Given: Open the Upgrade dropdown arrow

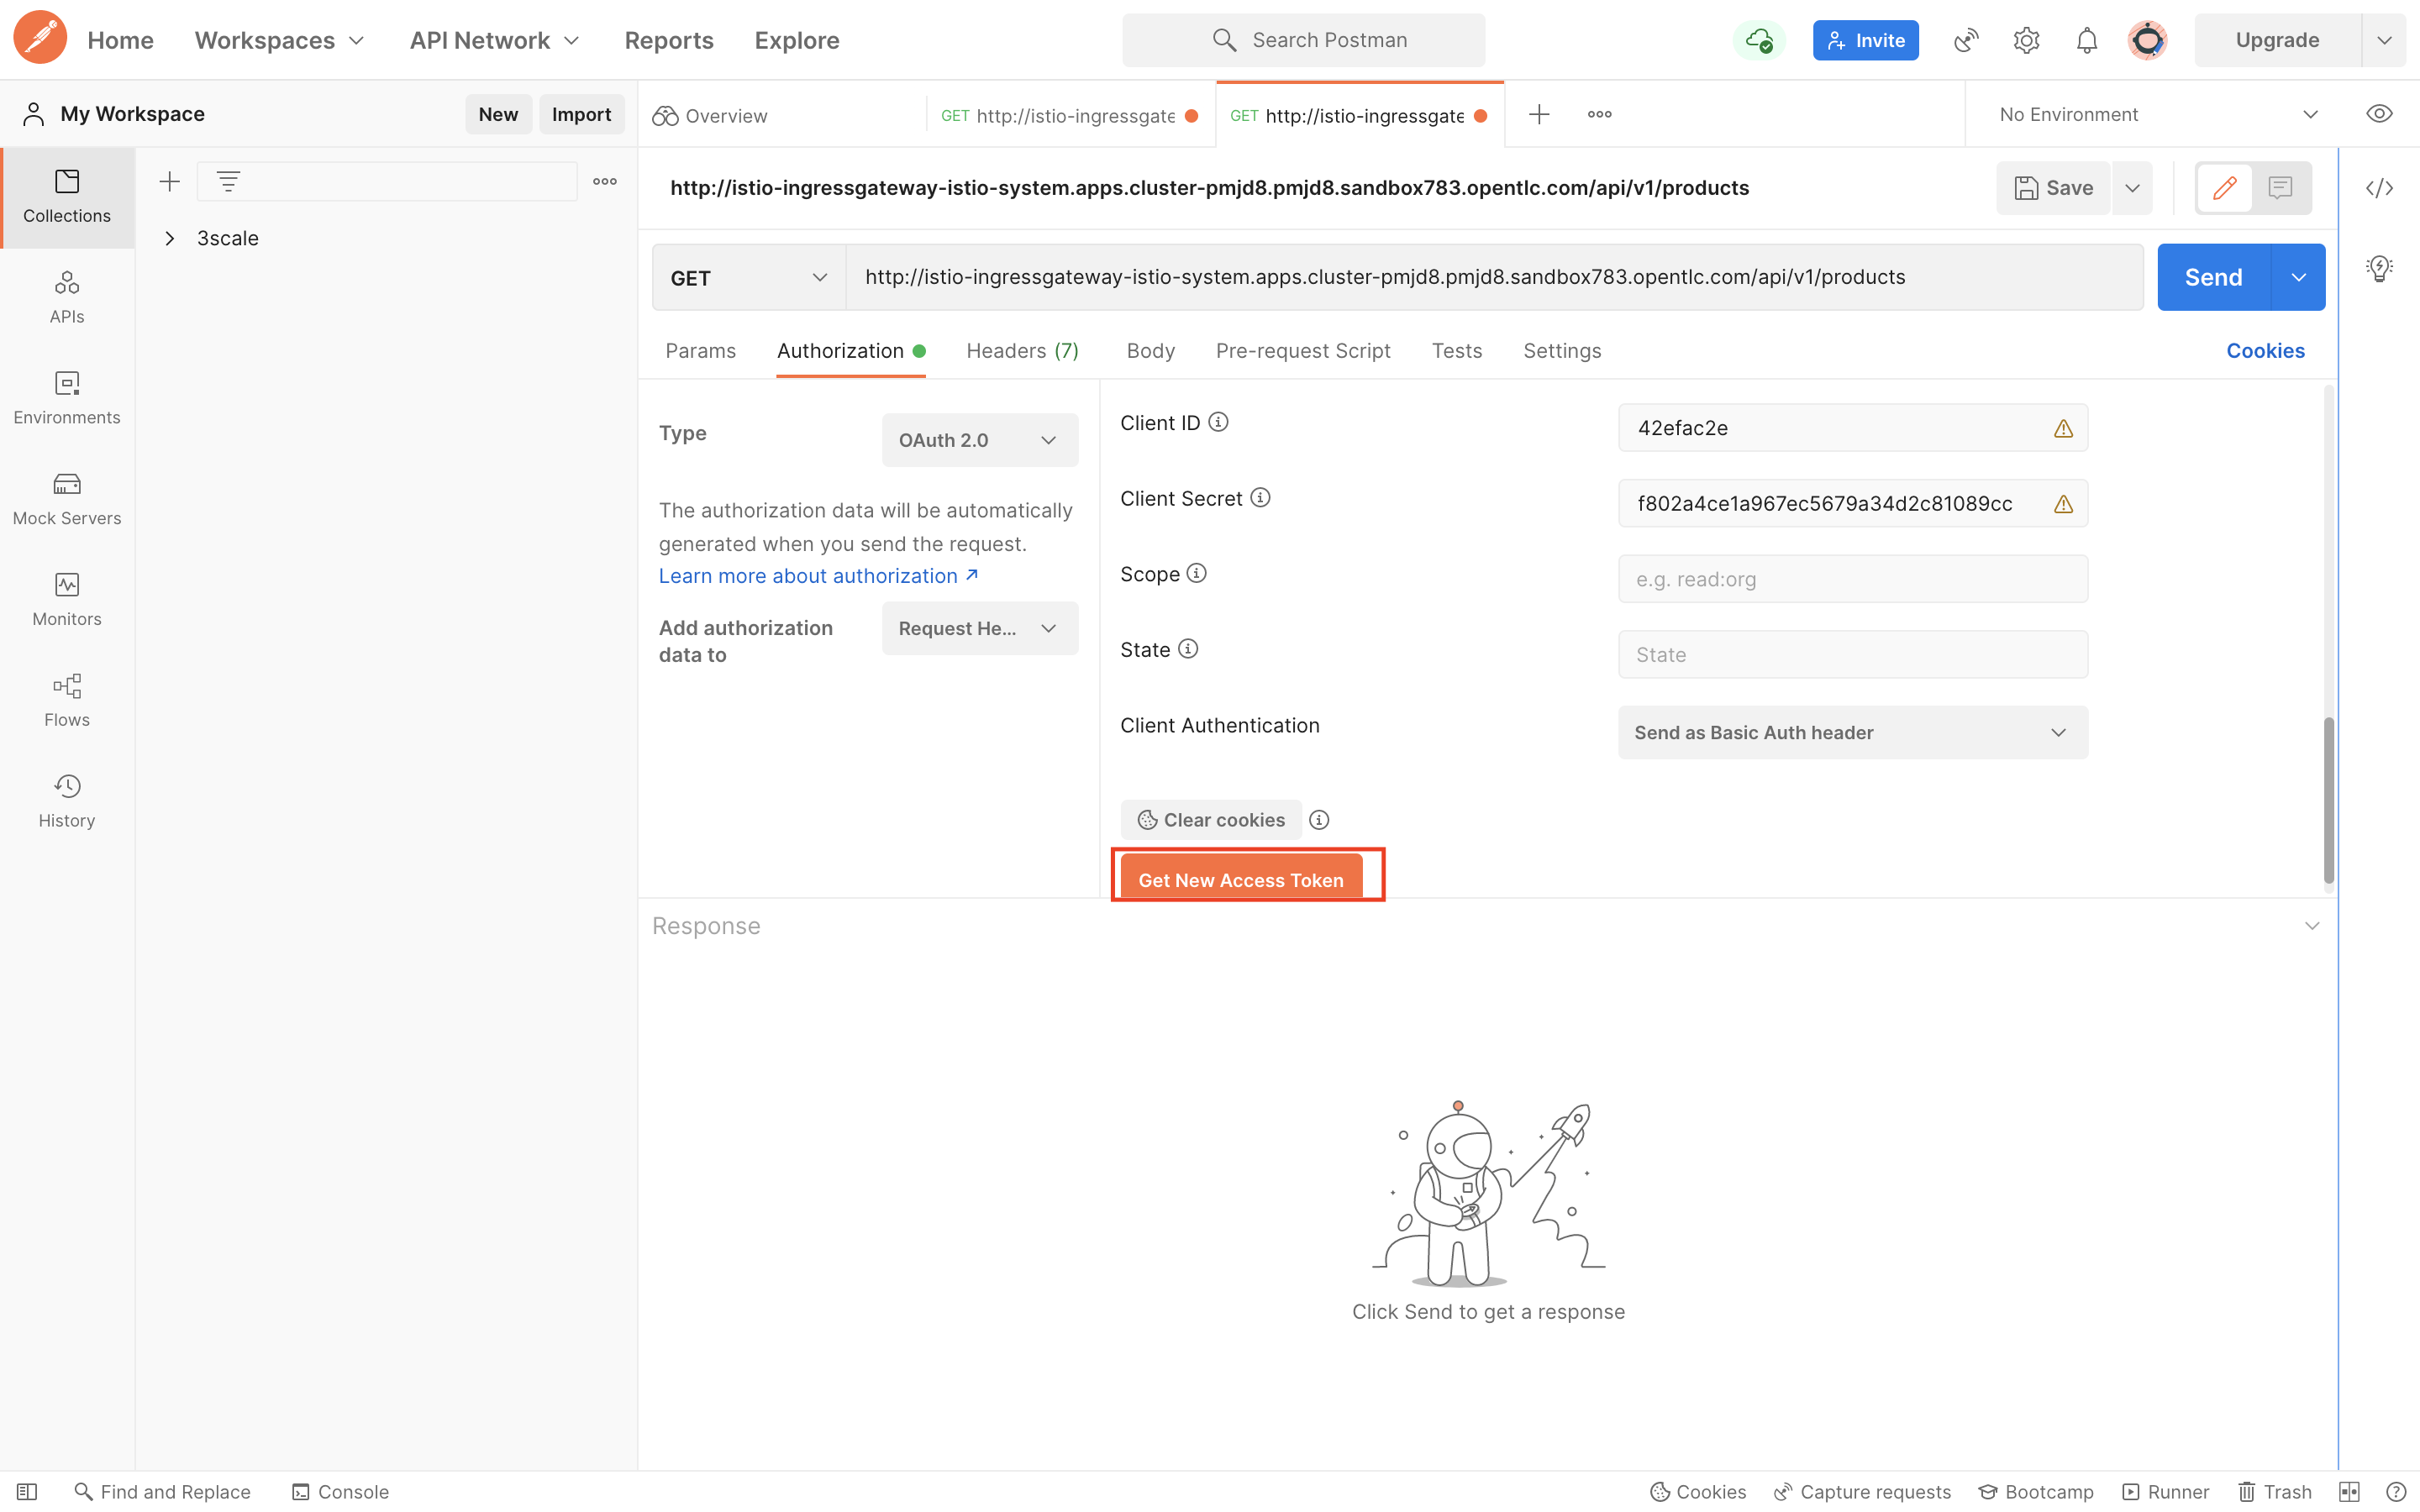Looking at the screenshot, I should pyautogui.click(x=2384, y=40).
